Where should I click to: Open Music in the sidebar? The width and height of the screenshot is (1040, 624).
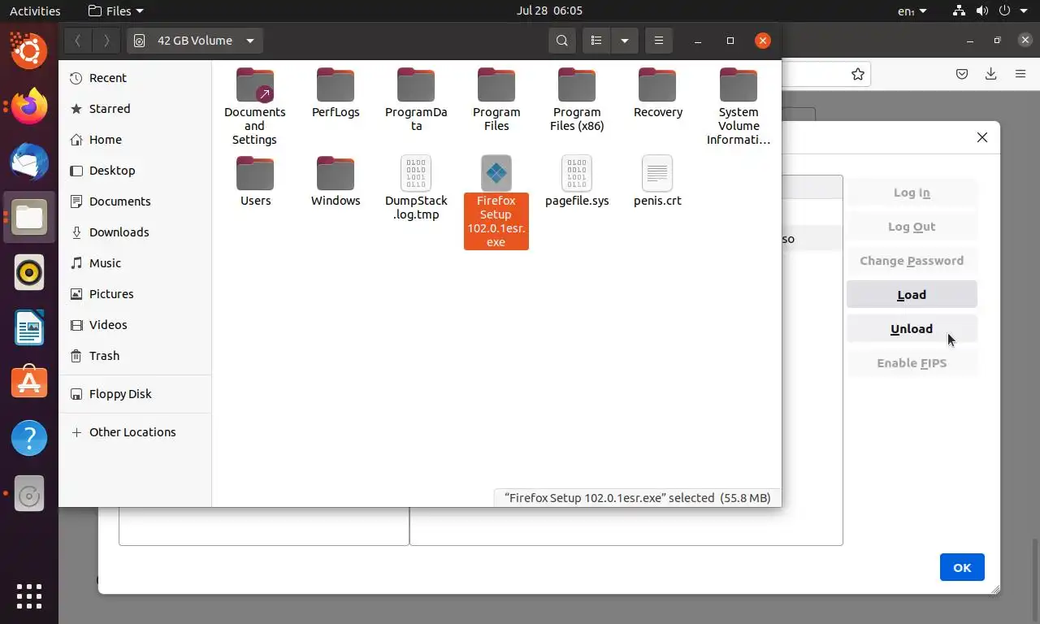pos(135,263)
